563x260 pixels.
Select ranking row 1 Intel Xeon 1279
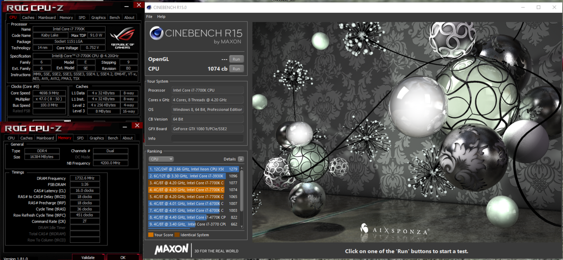(194, 169)
